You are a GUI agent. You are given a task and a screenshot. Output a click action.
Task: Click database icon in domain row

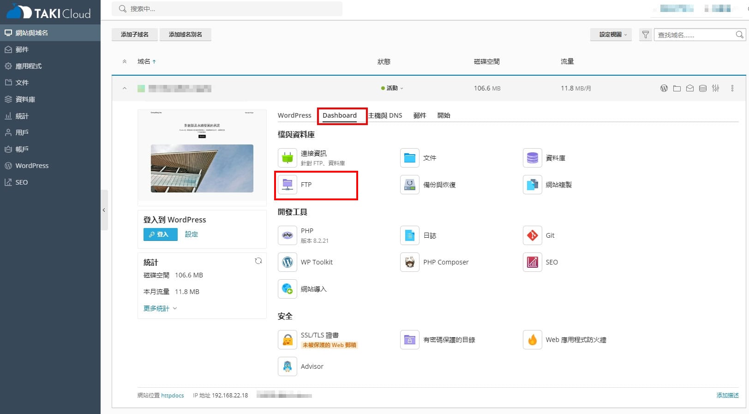[x=703, y=88]
